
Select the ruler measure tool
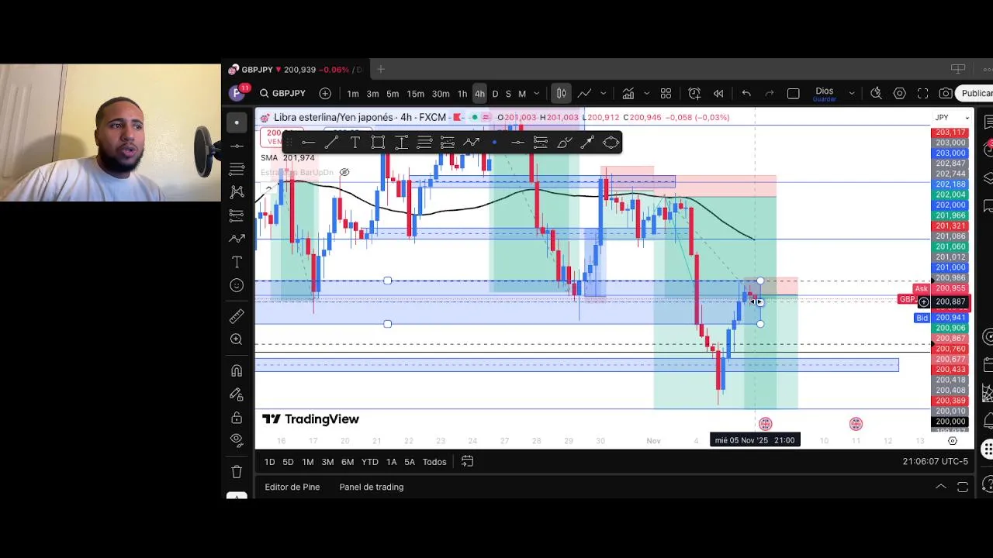(x=237, y=316)
